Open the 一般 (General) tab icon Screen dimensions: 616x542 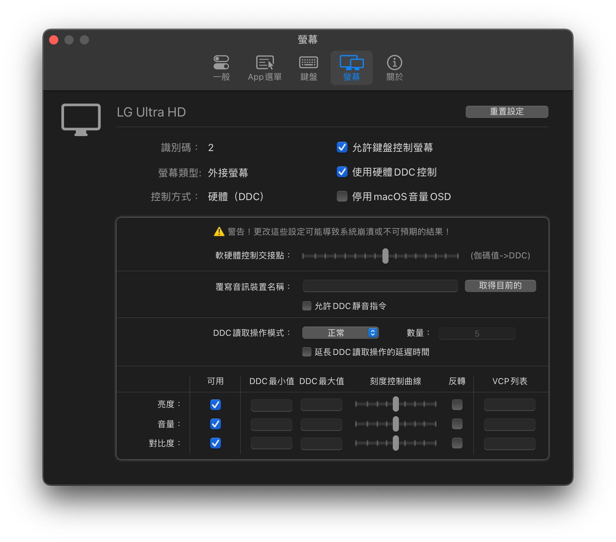click(221, 68)
